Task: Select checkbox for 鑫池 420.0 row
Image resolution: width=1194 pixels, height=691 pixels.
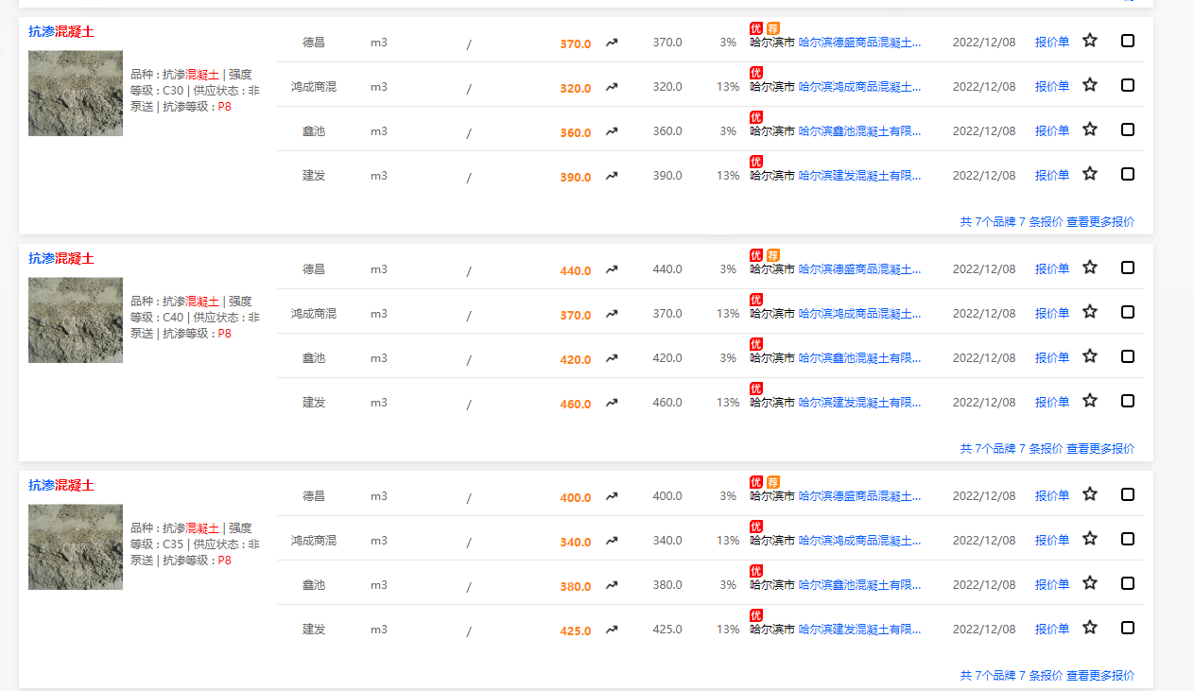Action: click(1128, 356)
